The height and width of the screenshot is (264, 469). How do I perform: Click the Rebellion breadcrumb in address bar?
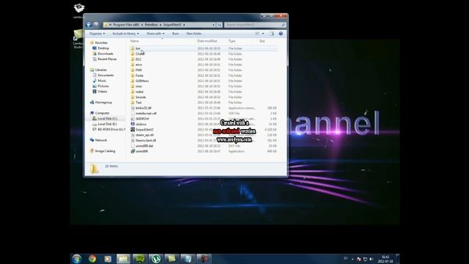pos(152,25)
